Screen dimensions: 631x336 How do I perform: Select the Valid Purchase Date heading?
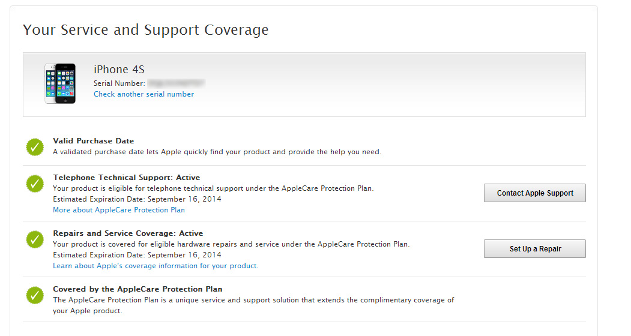(94, 141)
